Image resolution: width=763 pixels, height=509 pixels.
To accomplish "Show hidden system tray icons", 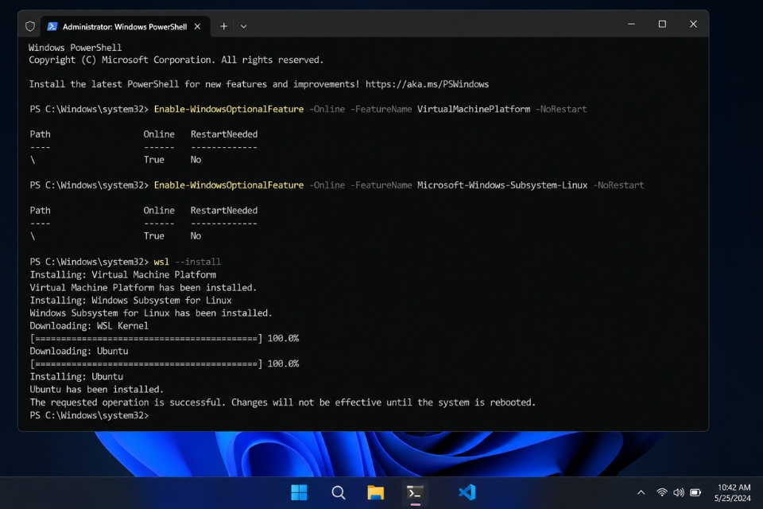I will (641, 492).
